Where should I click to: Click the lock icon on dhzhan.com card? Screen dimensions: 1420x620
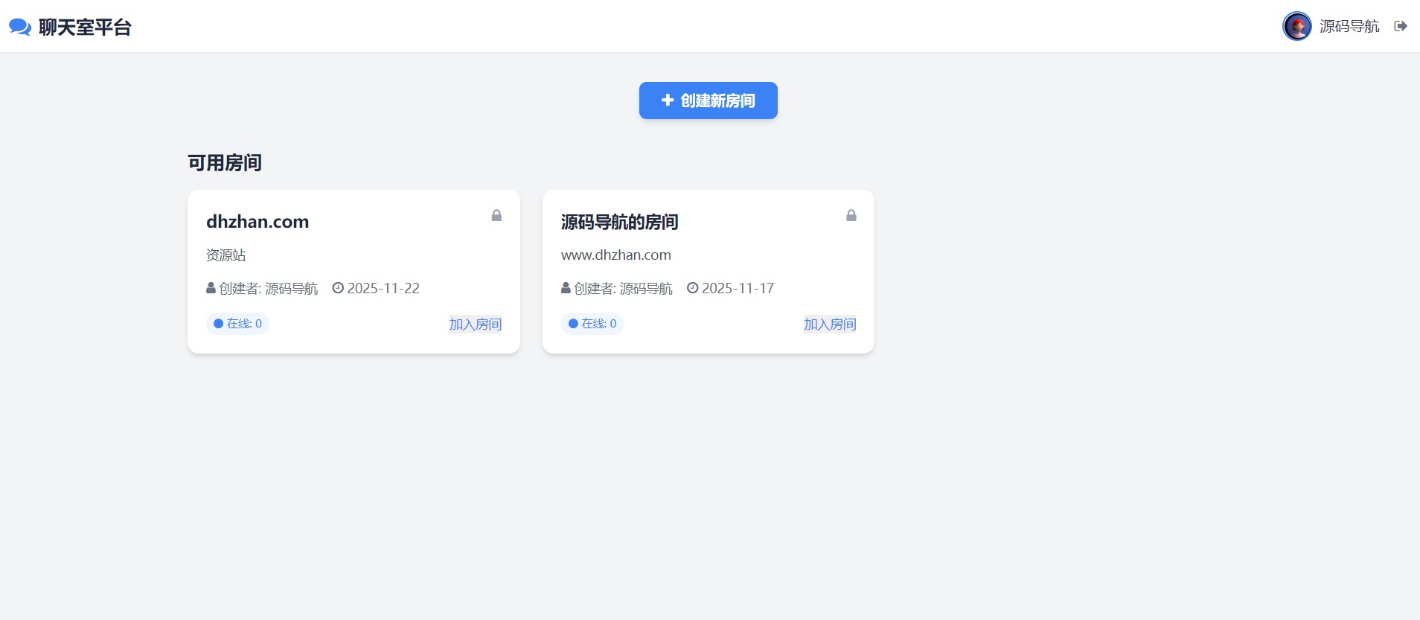pyautogui.click(x=496, y=216)
